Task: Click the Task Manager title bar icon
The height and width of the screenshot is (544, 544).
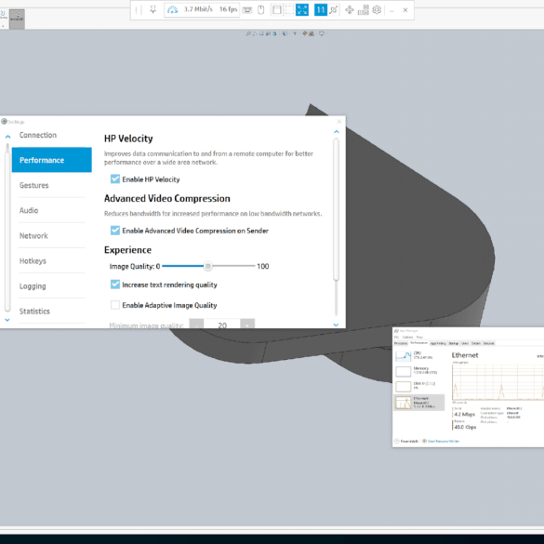Action: coord(396,331)
